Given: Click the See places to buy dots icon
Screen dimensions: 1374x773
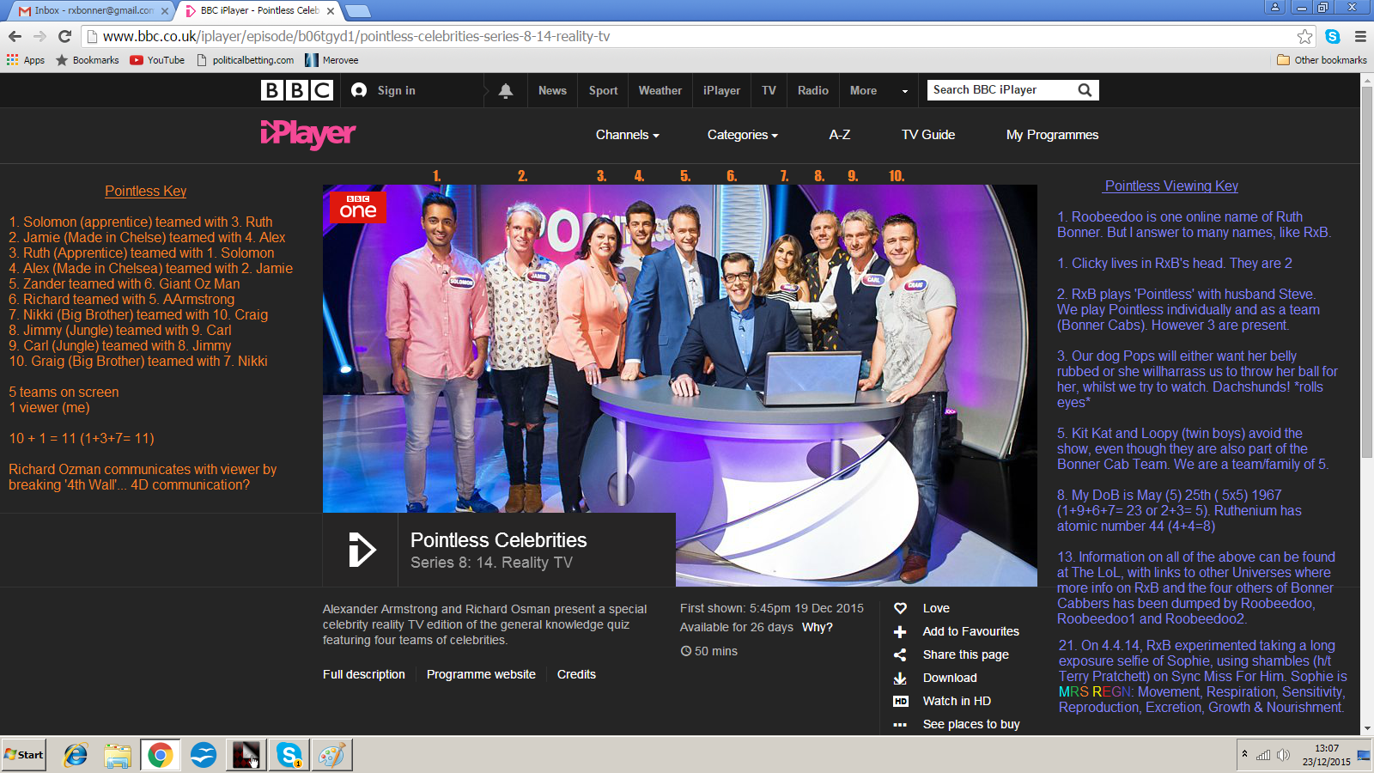Looking at the screenshot, I should point(900,724).
